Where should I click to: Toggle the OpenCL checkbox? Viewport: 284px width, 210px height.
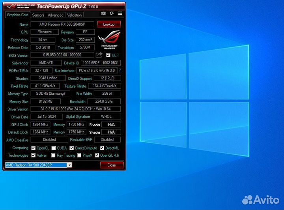click(33, 148)
